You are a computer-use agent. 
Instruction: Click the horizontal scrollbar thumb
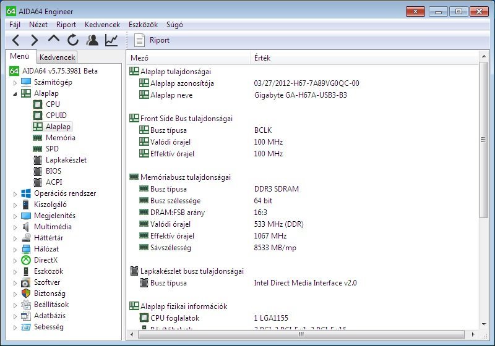pos(301,334)
